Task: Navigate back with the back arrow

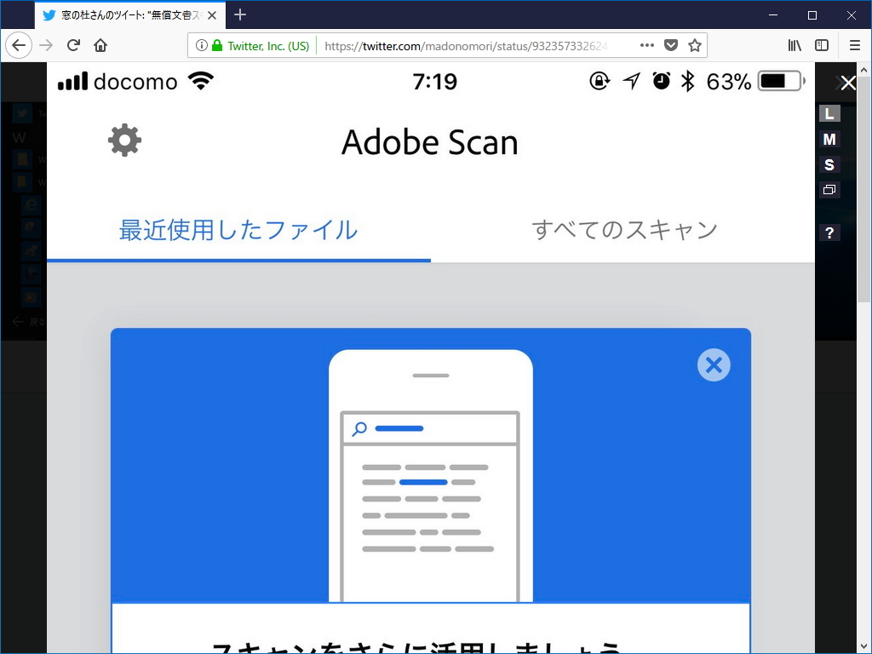Action: (19, 45)
